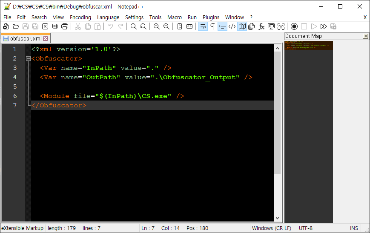Undo the last action with the Undo icon
Image resolution: width=370 pixels, height=233 pixels.
click(x=110, y=26)
